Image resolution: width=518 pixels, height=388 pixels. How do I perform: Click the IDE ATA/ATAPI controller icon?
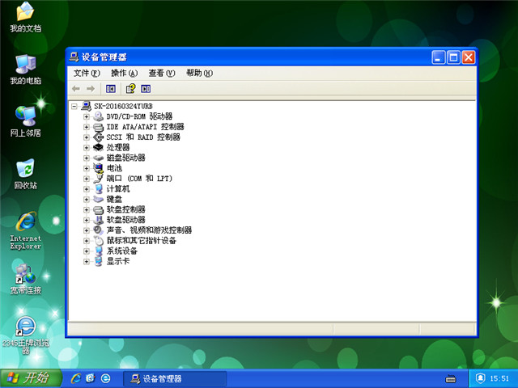99,127
